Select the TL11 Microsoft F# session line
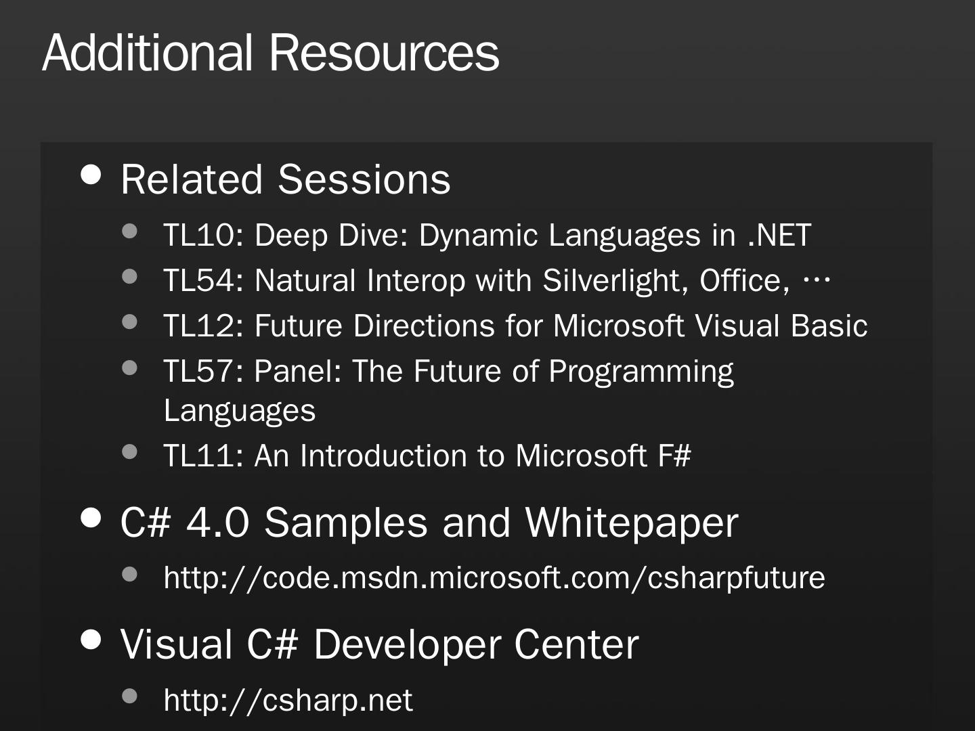This screenshot has height=731, width=975. (427, 456)
